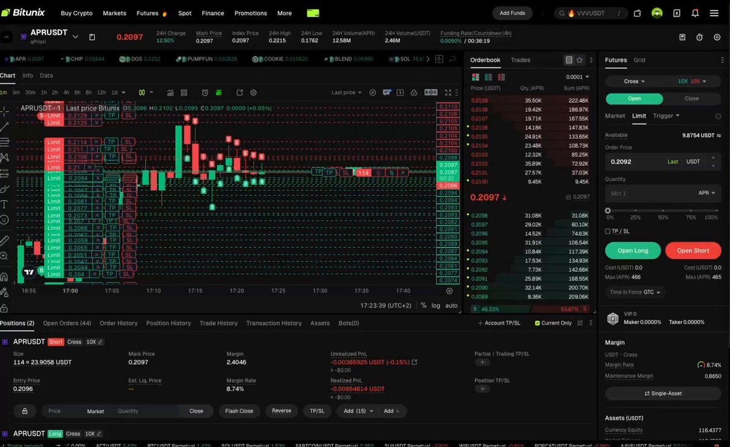Viewport: 730px width, 447px height.
Task: Click the Flash Close button
Action: pyautogui.click(x=239, y=411)
